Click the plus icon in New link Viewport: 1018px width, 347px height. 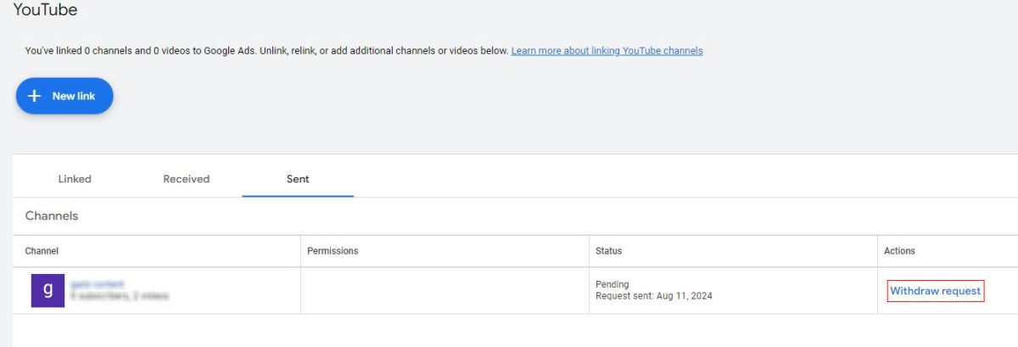click(x=35, y=96)
